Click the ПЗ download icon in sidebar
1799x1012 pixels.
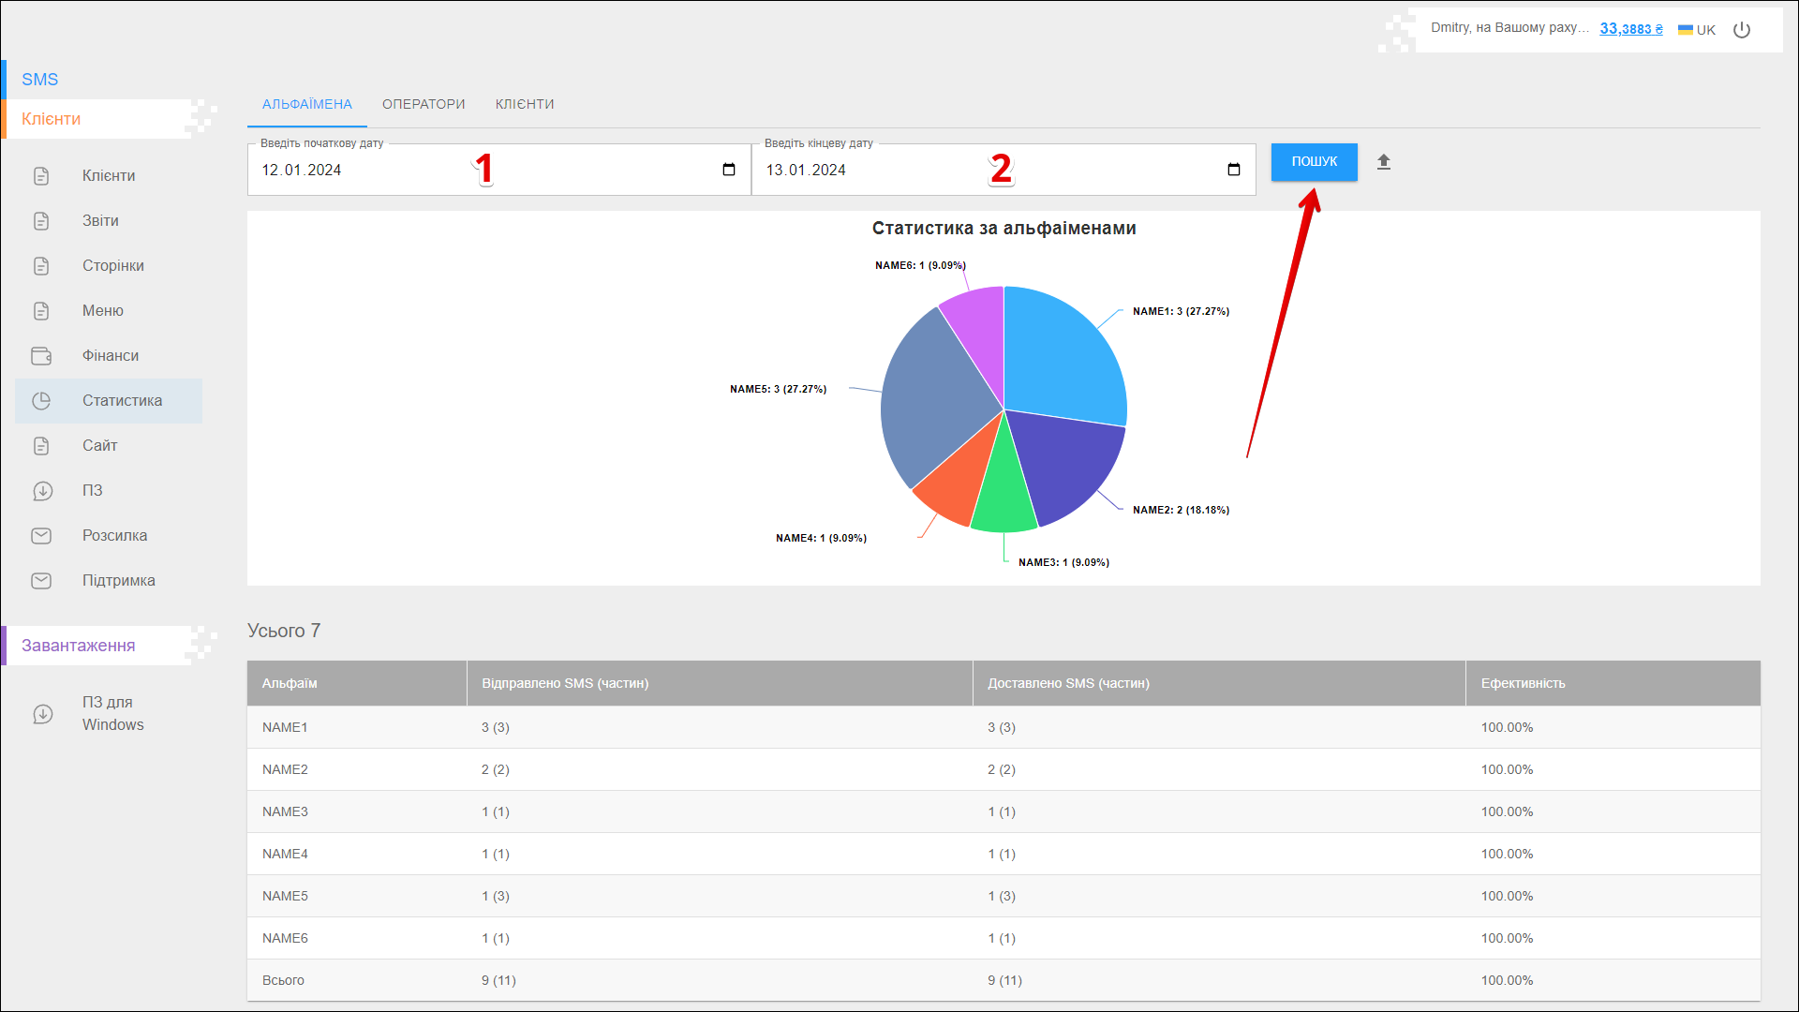click(41, 491)
